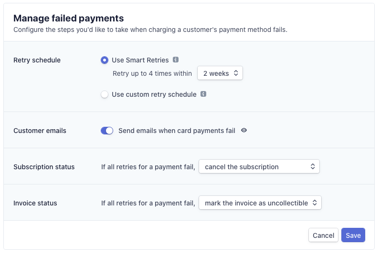Click the Invoice status section label
This screenshot has width=380, height=255.
pos(35,203)
